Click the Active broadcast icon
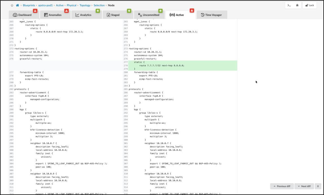The height and width of the screenshot is (195, 324). tap(172, 15)
